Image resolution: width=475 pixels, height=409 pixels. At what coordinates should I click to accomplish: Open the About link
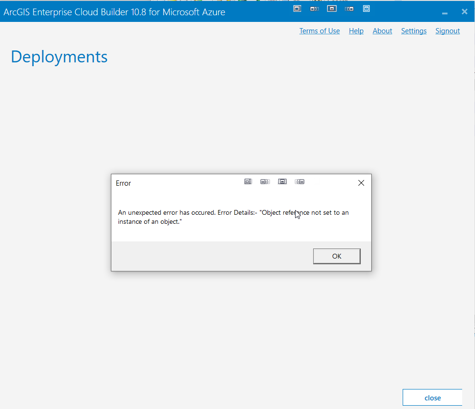click(x=382, y=31)
